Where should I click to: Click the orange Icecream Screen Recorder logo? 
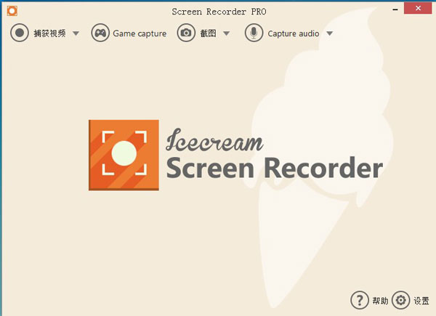click(124, 155)
